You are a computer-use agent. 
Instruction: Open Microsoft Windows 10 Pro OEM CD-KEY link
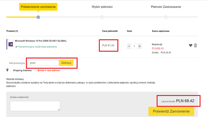41,41
